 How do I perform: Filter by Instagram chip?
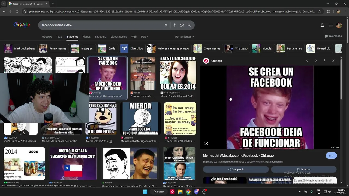click(83, 48)
